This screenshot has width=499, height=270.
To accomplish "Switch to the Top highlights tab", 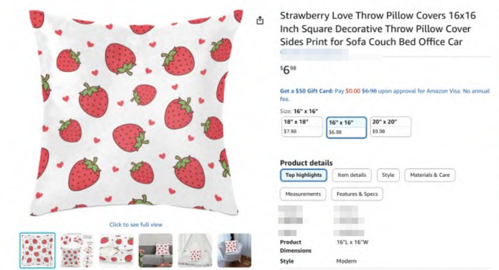I will (x=304, y=175).
